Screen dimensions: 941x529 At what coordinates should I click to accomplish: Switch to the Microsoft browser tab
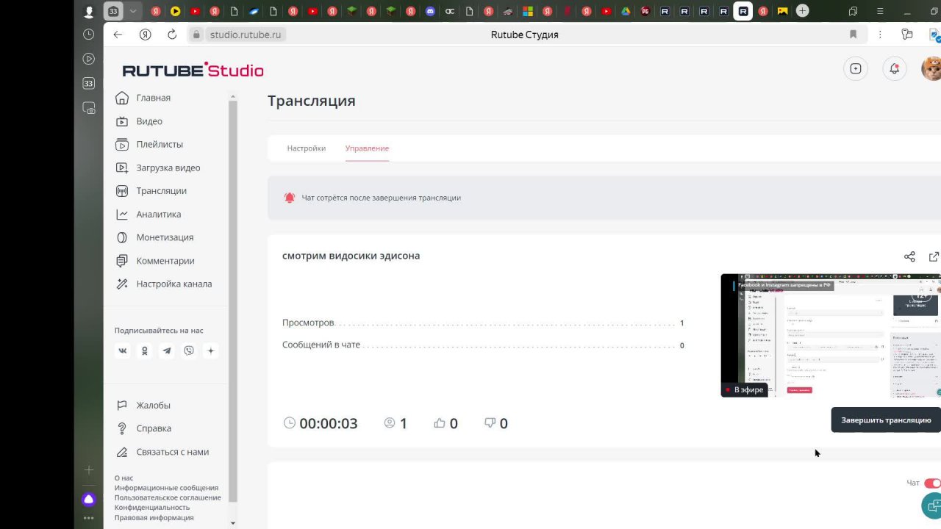pyautogui.click(x=528, y=11)
